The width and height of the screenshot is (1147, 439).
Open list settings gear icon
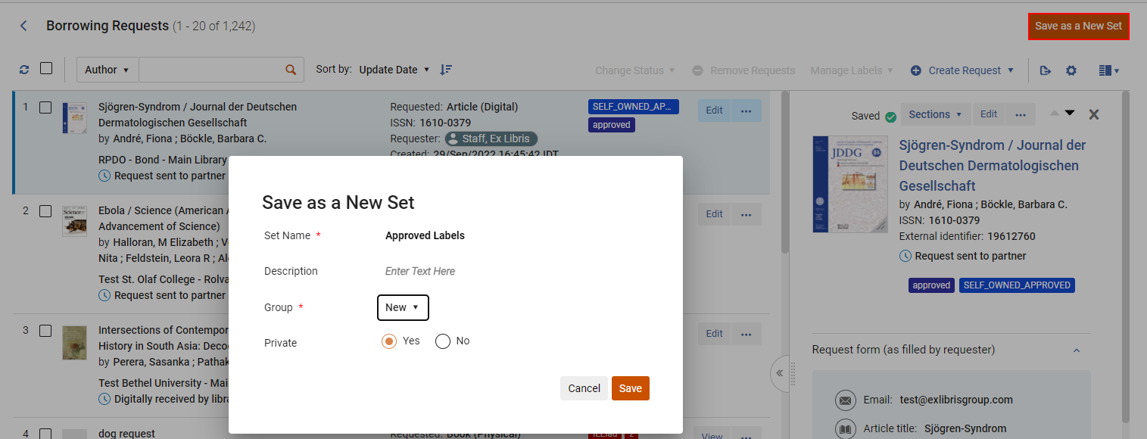1071,70
